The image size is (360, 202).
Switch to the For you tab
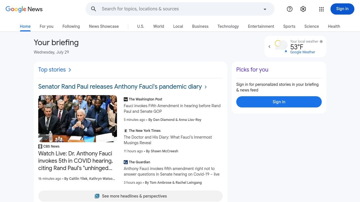(46, 26)
